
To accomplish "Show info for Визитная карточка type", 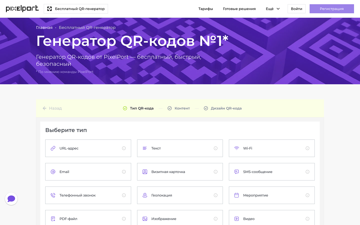I will pos(215,172).
